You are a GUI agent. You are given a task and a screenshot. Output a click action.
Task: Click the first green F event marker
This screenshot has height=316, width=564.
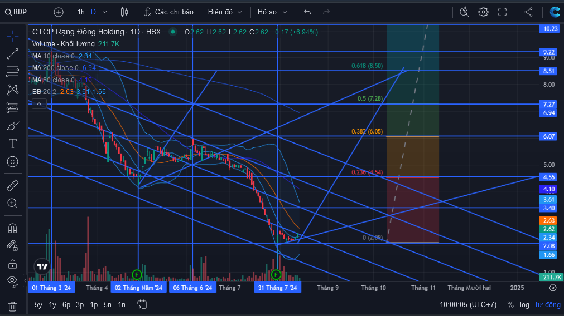[136, 275]
